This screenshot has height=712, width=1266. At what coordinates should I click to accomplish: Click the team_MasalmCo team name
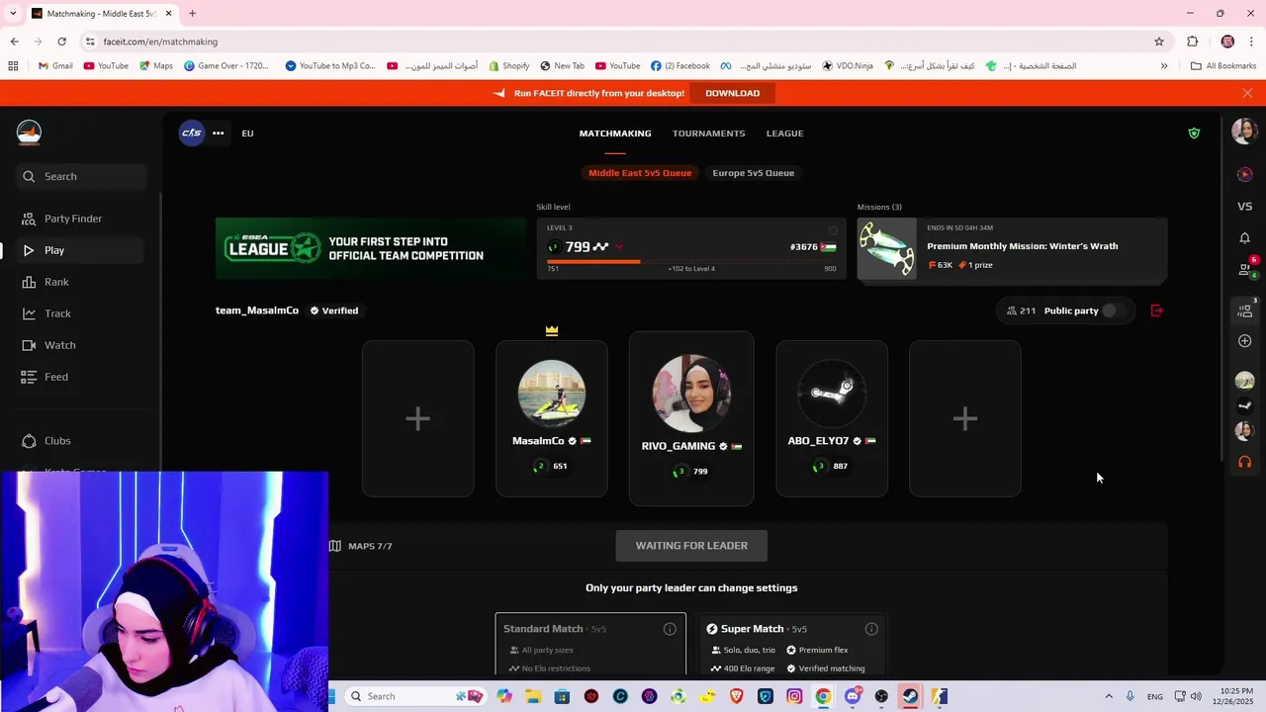pos(257,311)
